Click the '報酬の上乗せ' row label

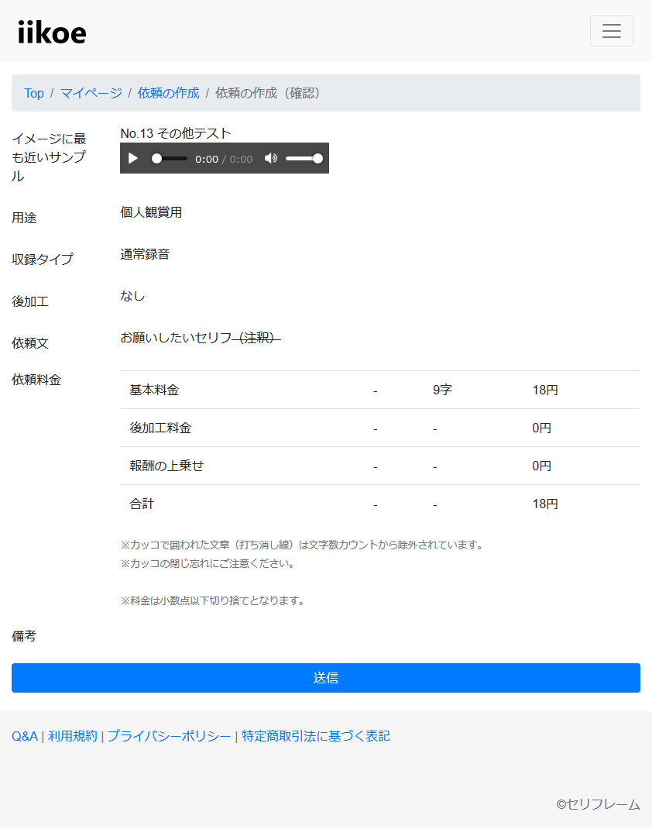pyautogui.click(x=167, y=466)
